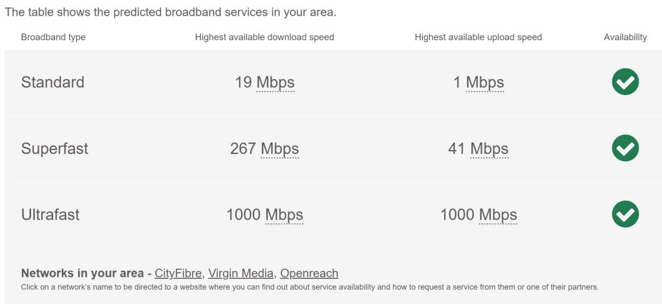The width and height of the screenshot is (662, 304).
Task: Click Mbps abbreviation beside Ultrafast 1000 upload
Action: pyautogui.click(x=498, y=214)
